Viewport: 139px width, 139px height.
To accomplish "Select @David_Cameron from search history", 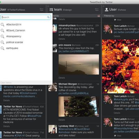I will coord(16,31).
